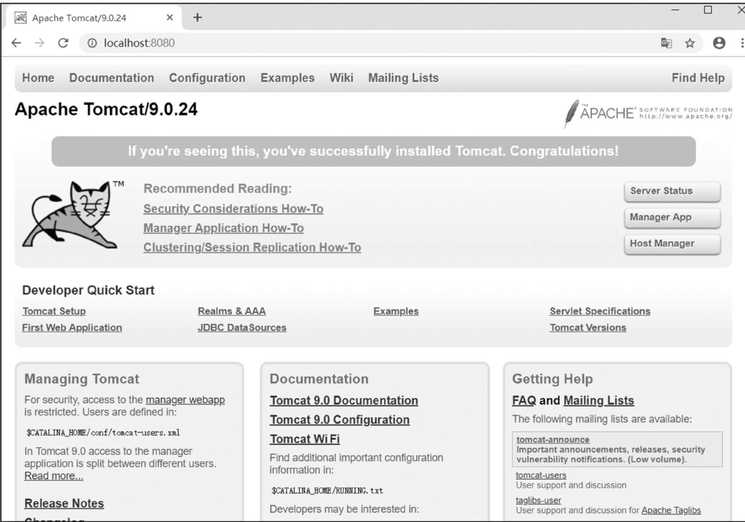
Task: Click the Apache Tomcat/9.0.24 page heading
Action: click(106, 109)
